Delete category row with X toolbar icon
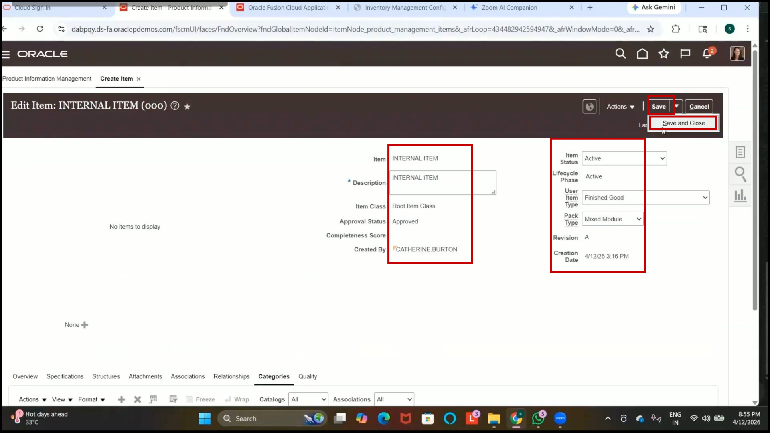The width and height of the screenshot is (770, 433). coord(138,399)
